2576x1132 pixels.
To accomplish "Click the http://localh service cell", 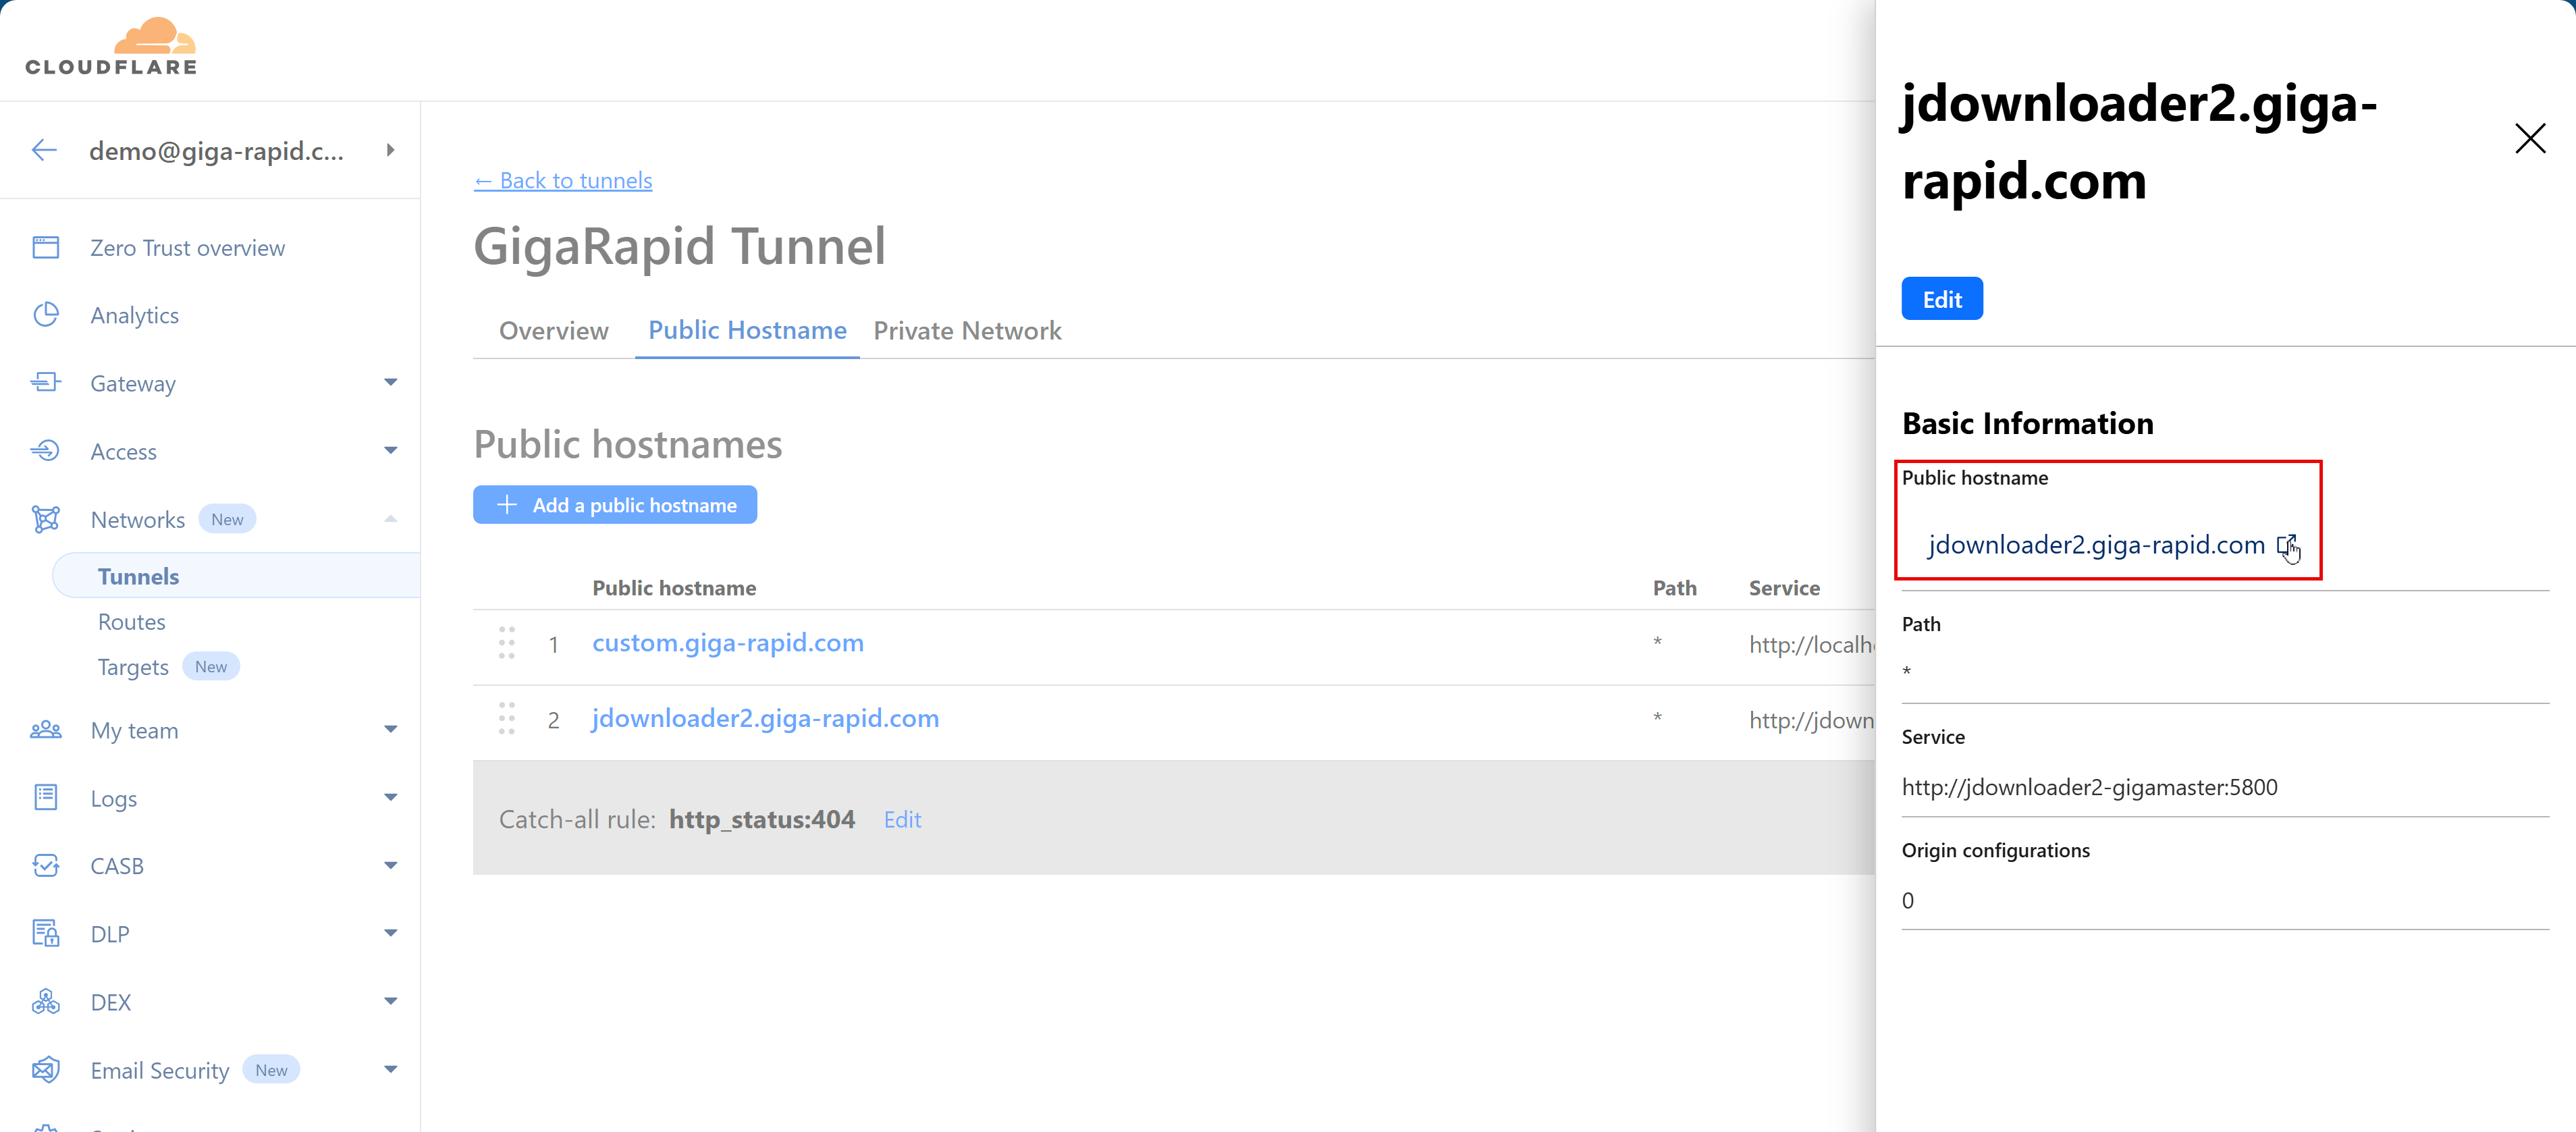I will [1811, 645].
